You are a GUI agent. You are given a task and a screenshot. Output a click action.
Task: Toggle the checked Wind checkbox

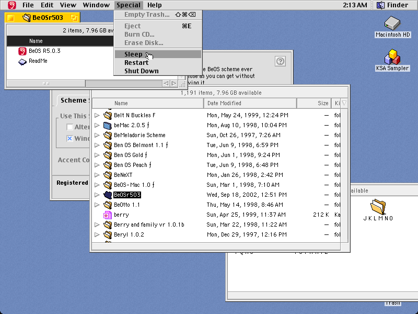pos(69,138)
